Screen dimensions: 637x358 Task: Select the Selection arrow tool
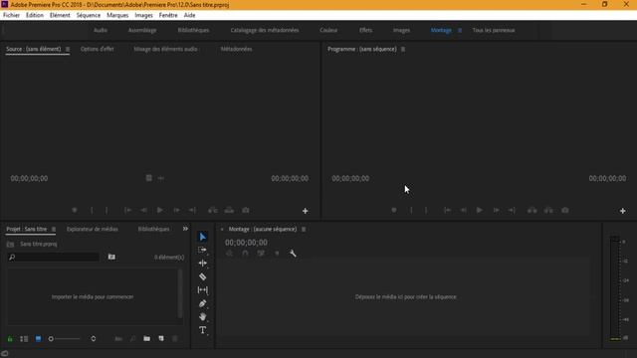(202, 237)
